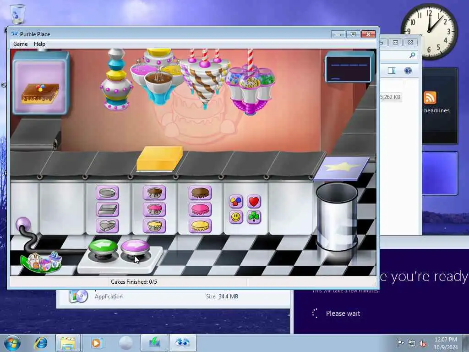The height and width of the screenshot is (352, 469).
Task: Click the round orb taskbar icon
Action: point(125,343)
